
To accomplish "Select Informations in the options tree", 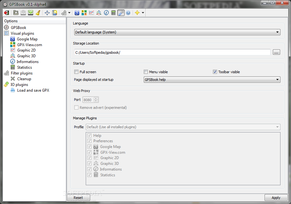I will pos(28,62).
